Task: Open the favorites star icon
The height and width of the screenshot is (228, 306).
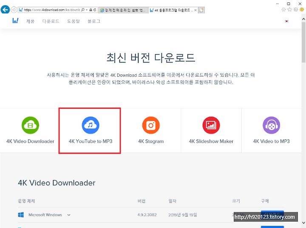Action: pyautogui.click(x=289, y=10)
